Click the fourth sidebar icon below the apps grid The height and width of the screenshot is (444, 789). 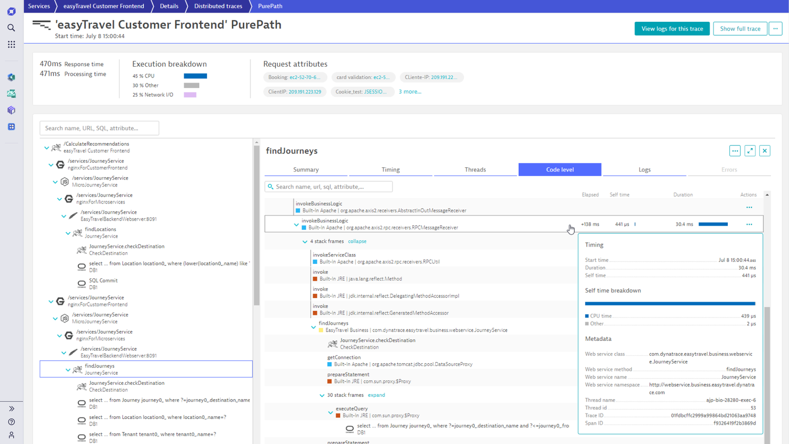click(11, 77)
